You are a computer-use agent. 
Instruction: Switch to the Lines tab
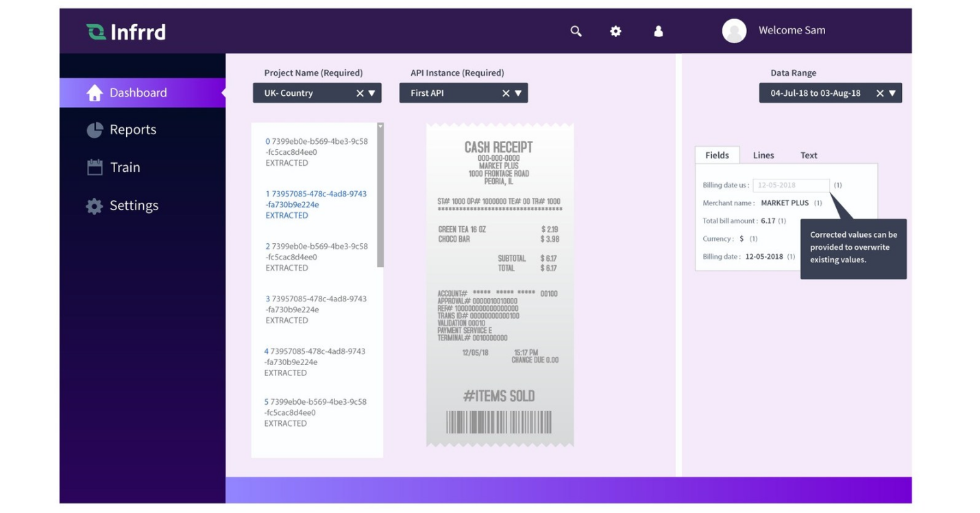click(x=763, y=155)
